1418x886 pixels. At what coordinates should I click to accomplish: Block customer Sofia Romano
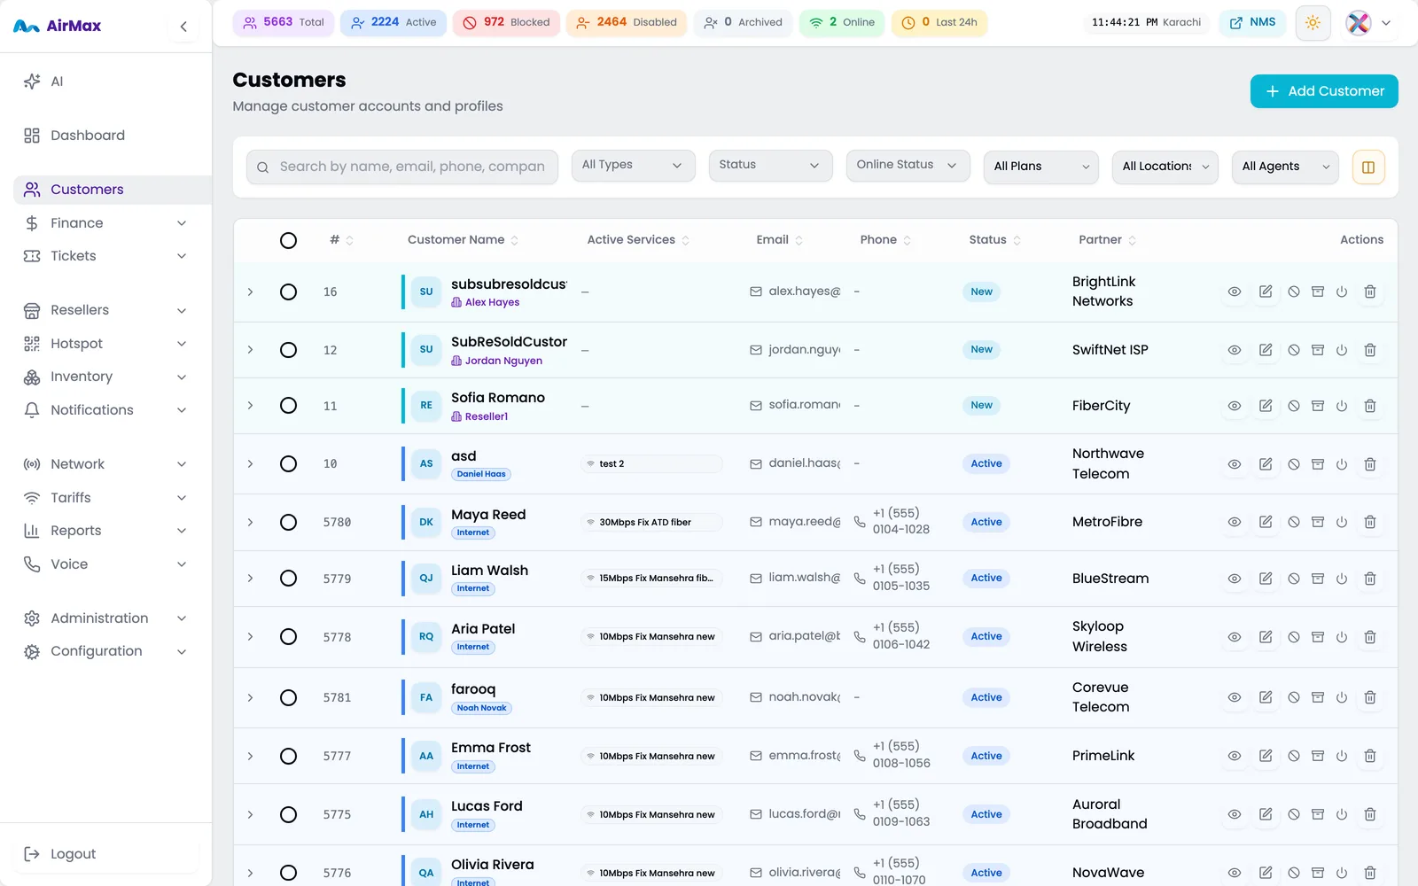click(x=1294, y=406)
